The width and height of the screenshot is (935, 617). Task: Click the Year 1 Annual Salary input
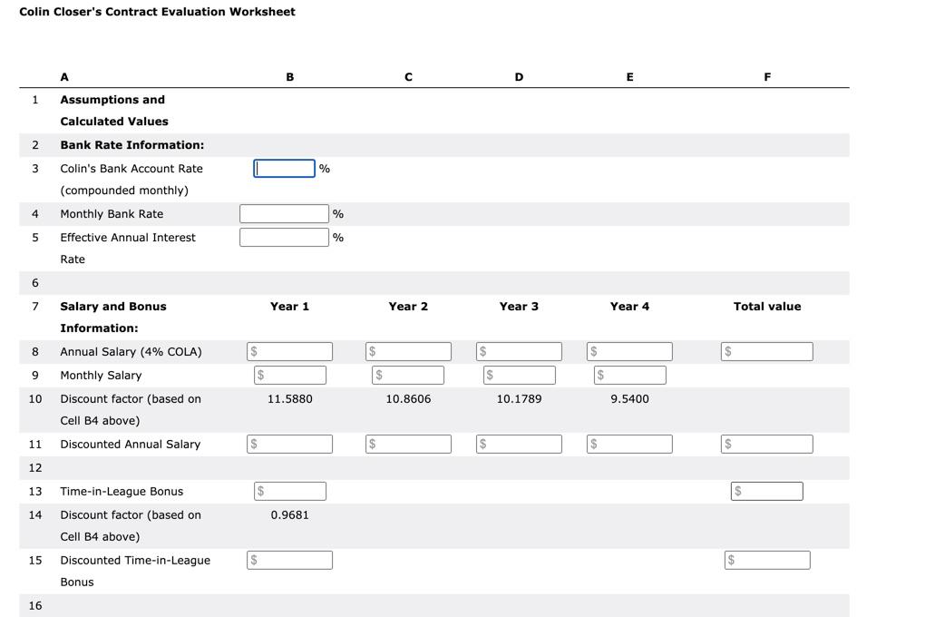point(289,351)
